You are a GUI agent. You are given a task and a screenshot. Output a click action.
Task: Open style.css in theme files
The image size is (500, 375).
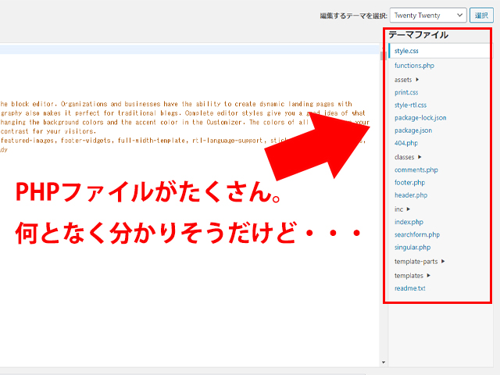coord(406,51)
